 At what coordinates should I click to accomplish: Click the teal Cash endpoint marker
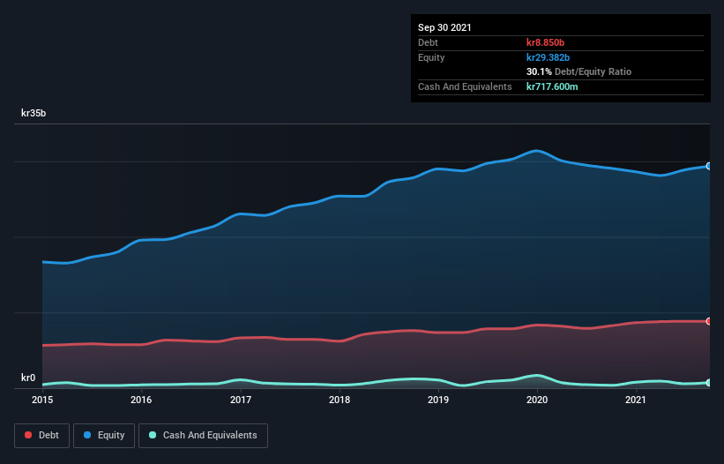[x=709, y=383]
